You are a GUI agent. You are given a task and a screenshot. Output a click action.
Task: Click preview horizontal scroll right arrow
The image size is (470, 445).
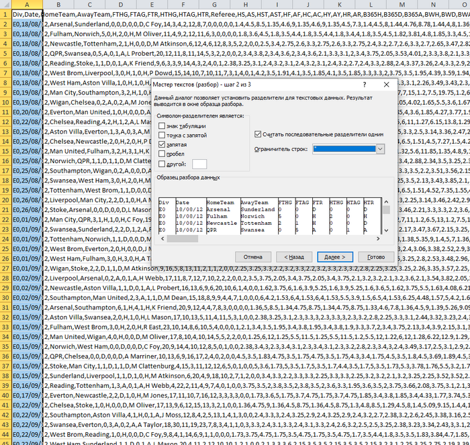(378, 239)
